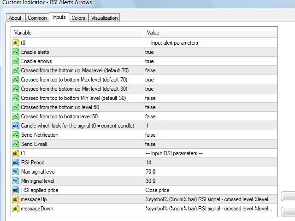Change Send Notification false value
This screenshot has width=295, height=221.
pos(211,135)
